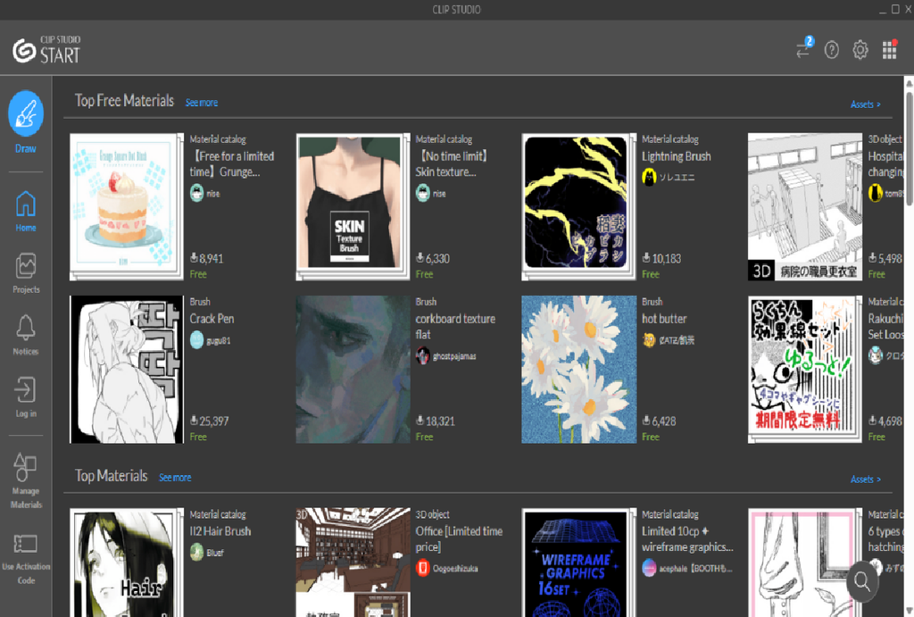Open Use Activation Code
914x617 pixels.
click(x=26, y=560)
